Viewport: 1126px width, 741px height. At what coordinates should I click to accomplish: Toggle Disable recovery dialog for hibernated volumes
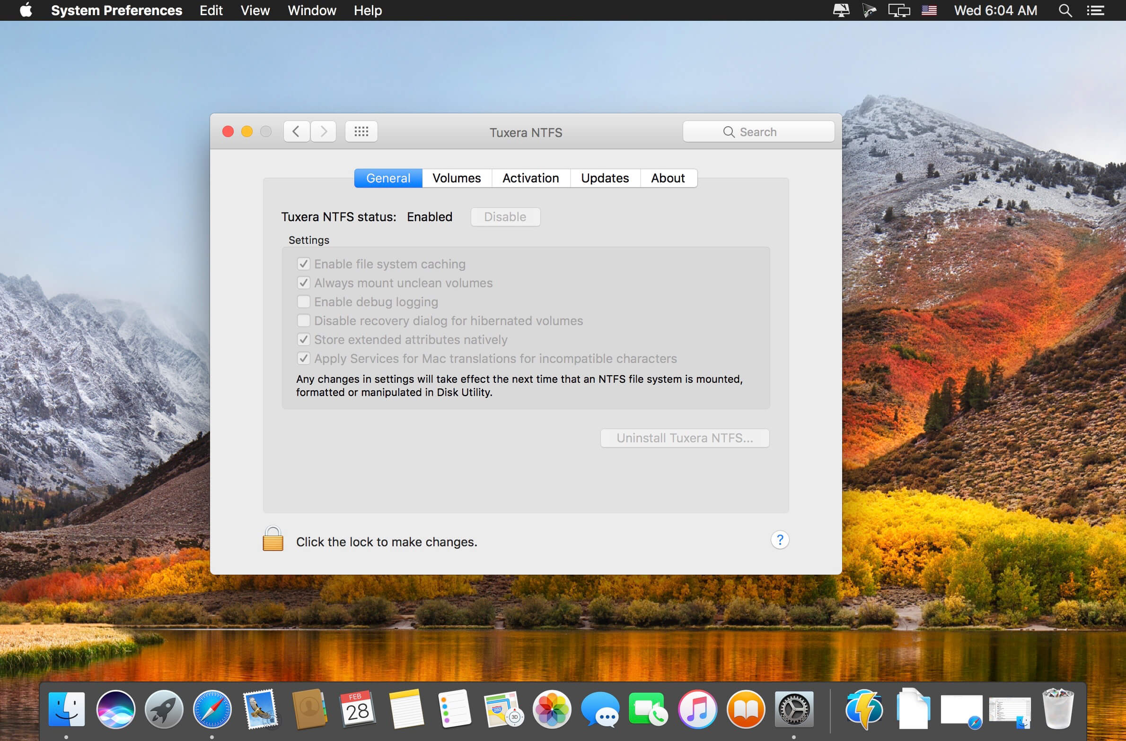coord(302,320)
